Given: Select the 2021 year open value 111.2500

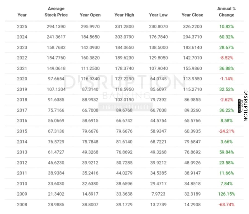Looking at the screenshot, I should [90, 68].
